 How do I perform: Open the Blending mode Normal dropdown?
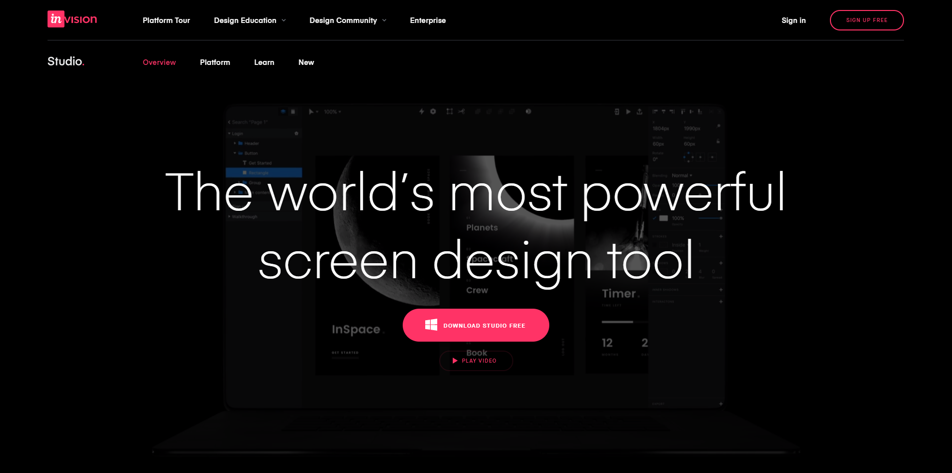682,175
